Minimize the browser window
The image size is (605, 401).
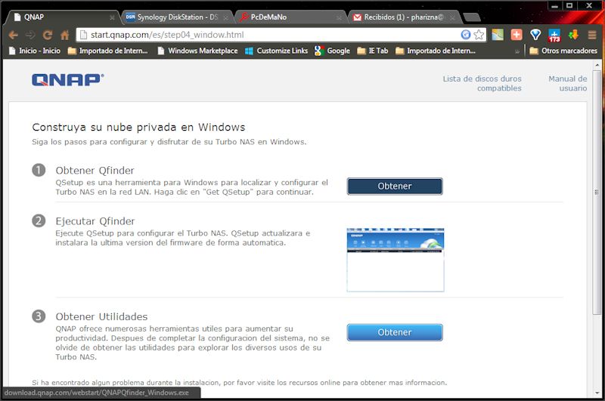pyautogui.click(x=554, y=6)
